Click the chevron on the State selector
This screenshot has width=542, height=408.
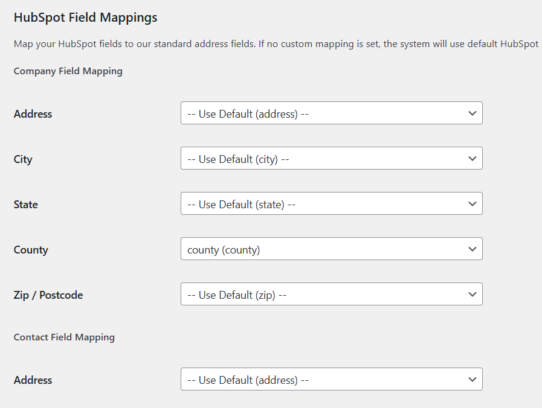coord(473,203)
